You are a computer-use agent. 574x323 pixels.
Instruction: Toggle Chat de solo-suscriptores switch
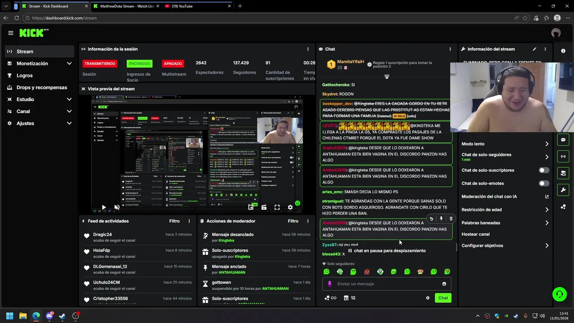coord(544,170)
